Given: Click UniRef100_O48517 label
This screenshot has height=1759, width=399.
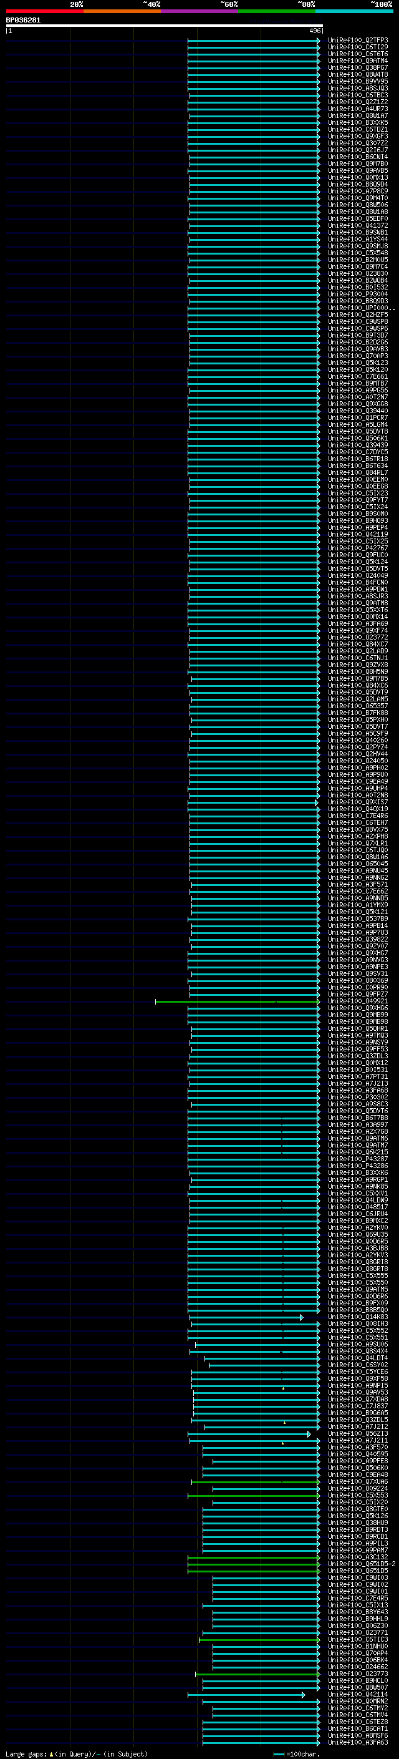Looking at the screenshot, I should [357, 1207].
